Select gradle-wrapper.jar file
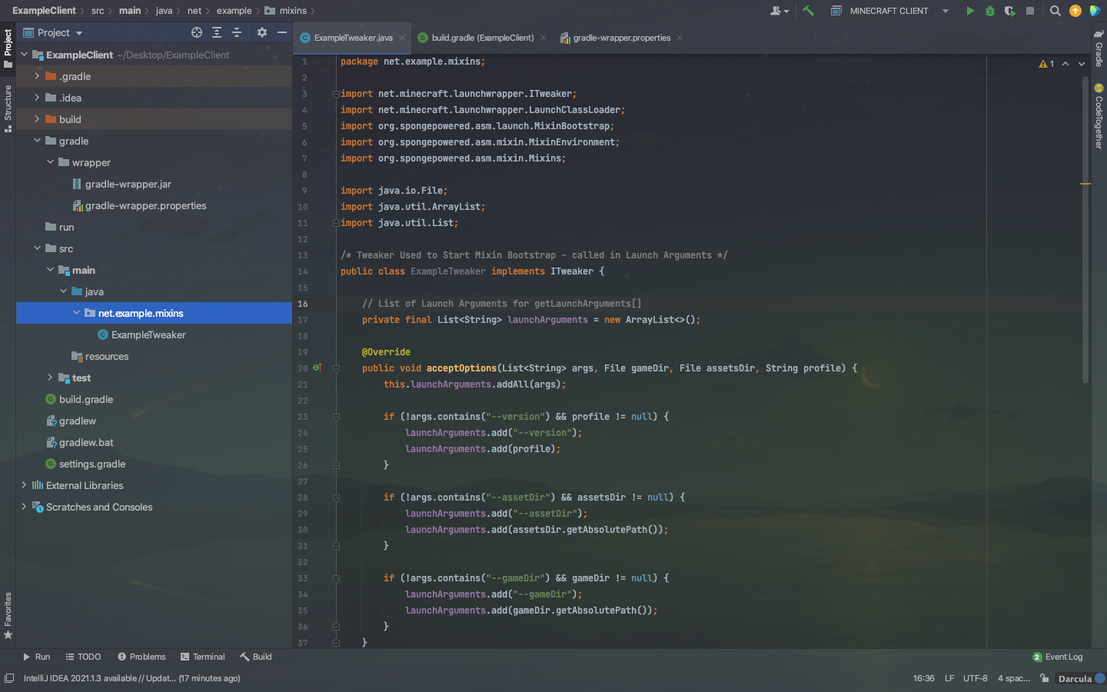 (x=128, y=184)
